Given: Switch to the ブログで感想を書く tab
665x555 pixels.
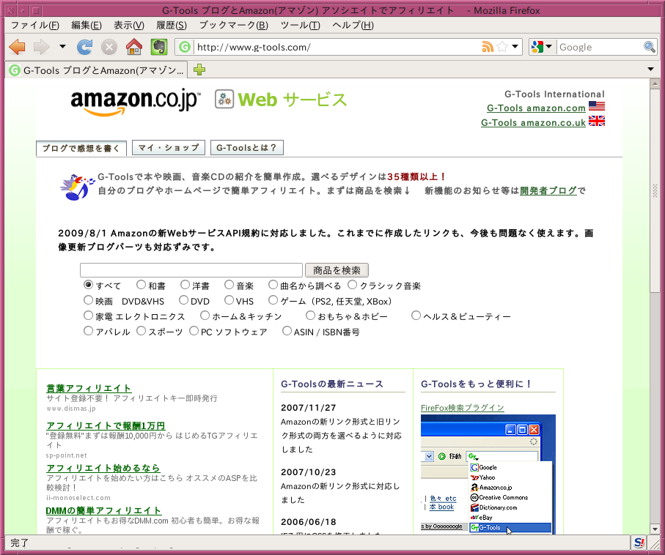Looking at the screenshot, I should pyautogui.click(x=81, y=149).
